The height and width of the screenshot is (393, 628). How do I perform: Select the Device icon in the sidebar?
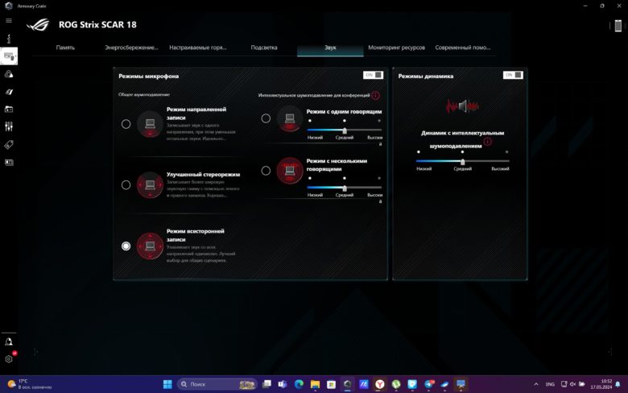[9, 56]
